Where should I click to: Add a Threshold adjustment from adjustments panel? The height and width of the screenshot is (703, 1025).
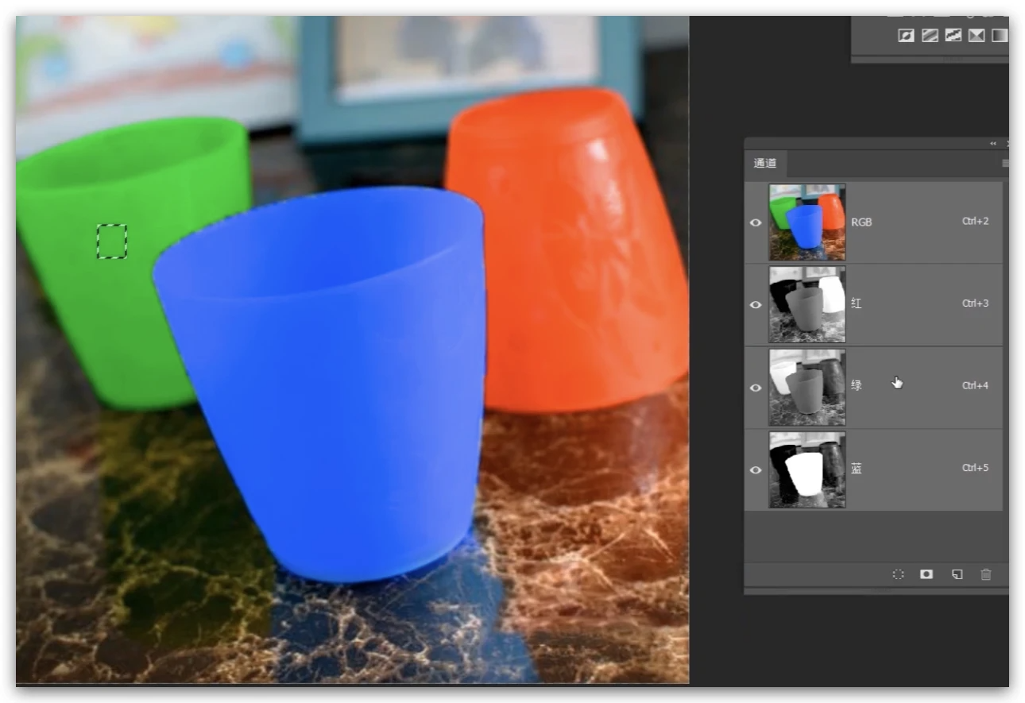click(953, 36)
